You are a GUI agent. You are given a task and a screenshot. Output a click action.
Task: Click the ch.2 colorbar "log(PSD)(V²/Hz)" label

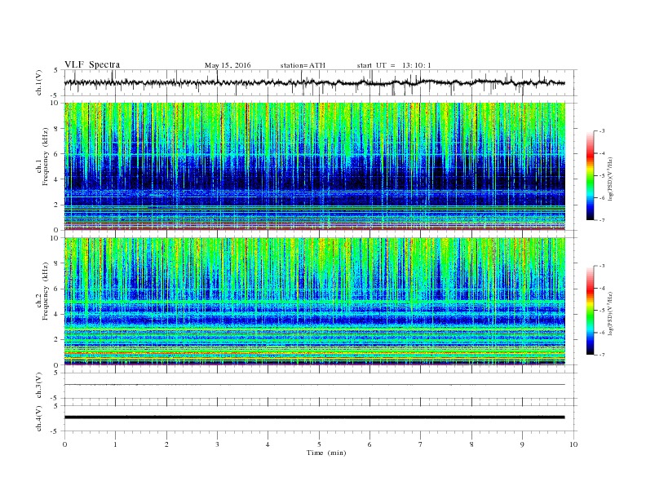pyautogui.click(x=610, y=313)
